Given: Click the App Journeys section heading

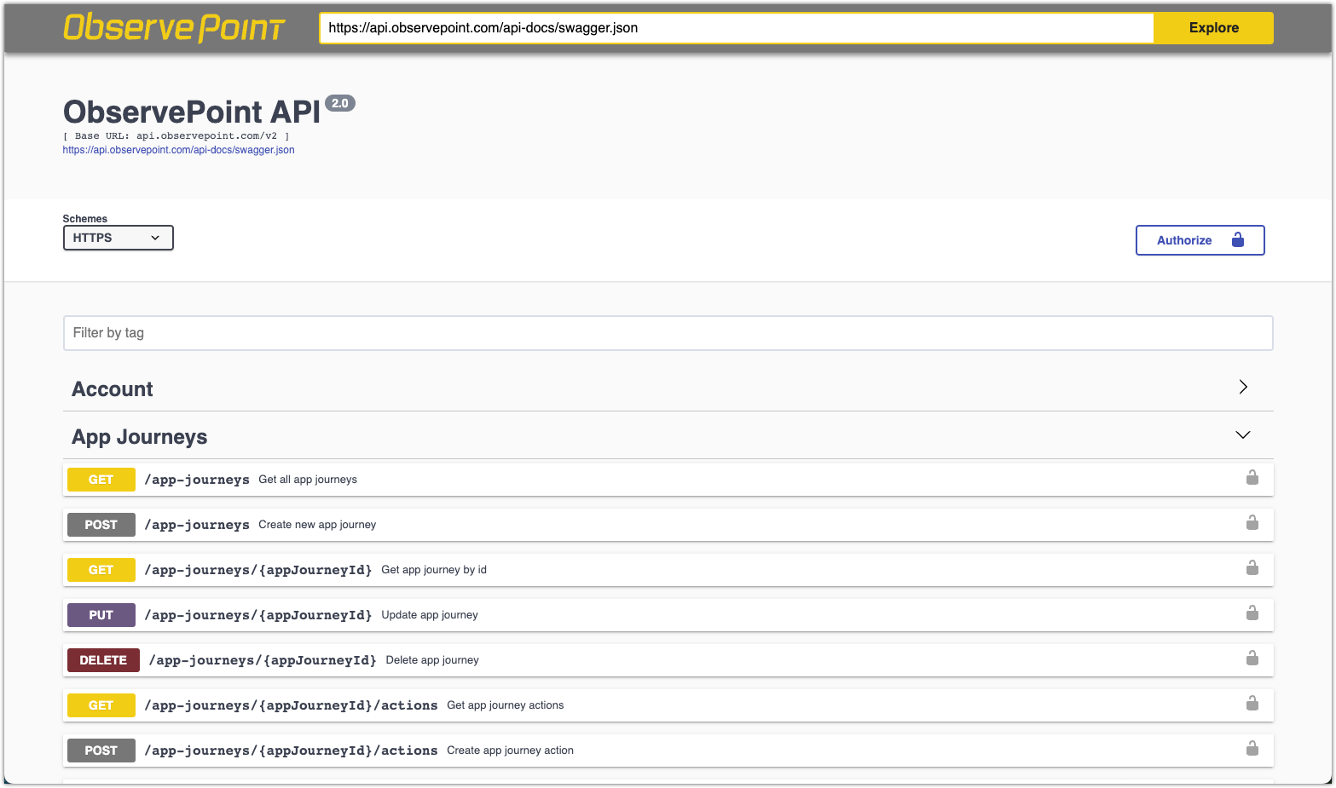Looking at the screenshot, I should (140, 437).
